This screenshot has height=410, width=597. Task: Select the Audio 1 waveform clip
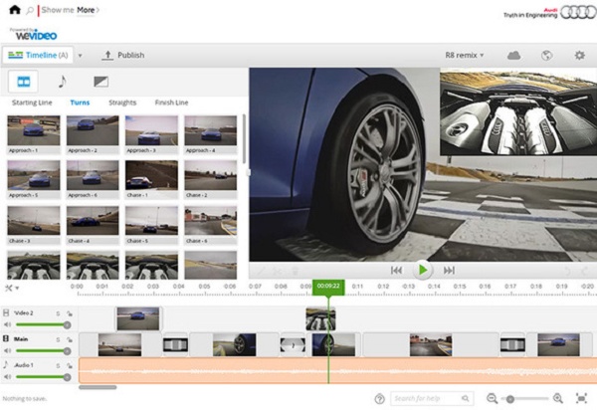tap(337, 370)
